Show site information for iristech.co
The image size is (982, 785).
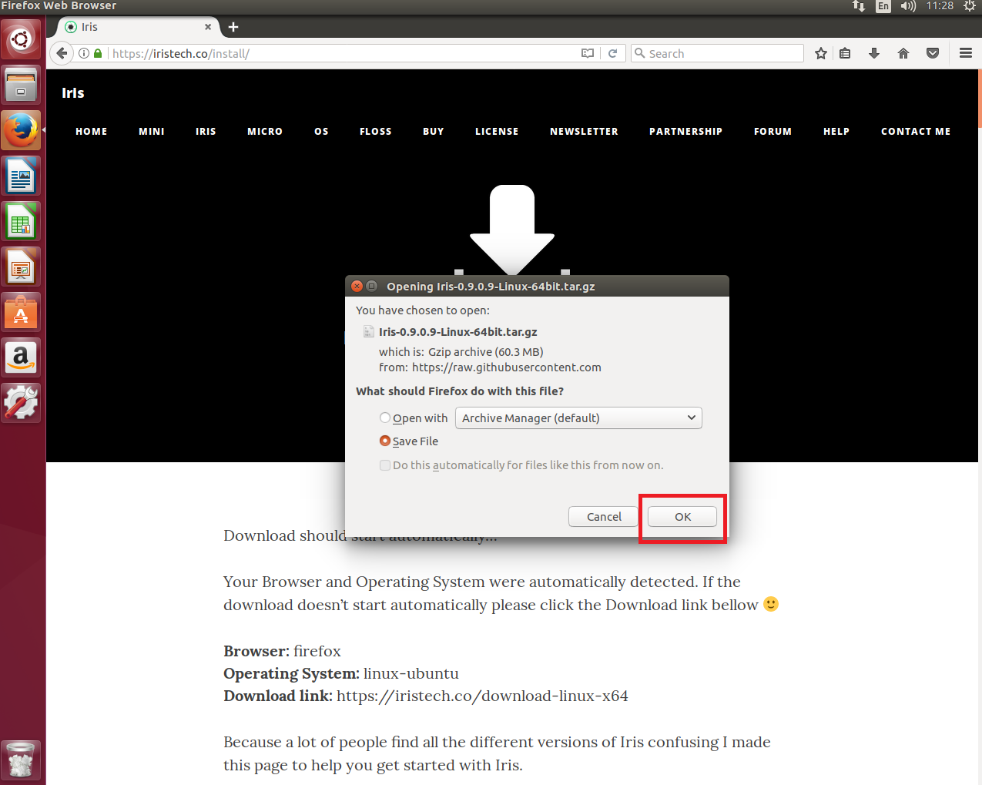pyautogui.click(x=84, y=53)
